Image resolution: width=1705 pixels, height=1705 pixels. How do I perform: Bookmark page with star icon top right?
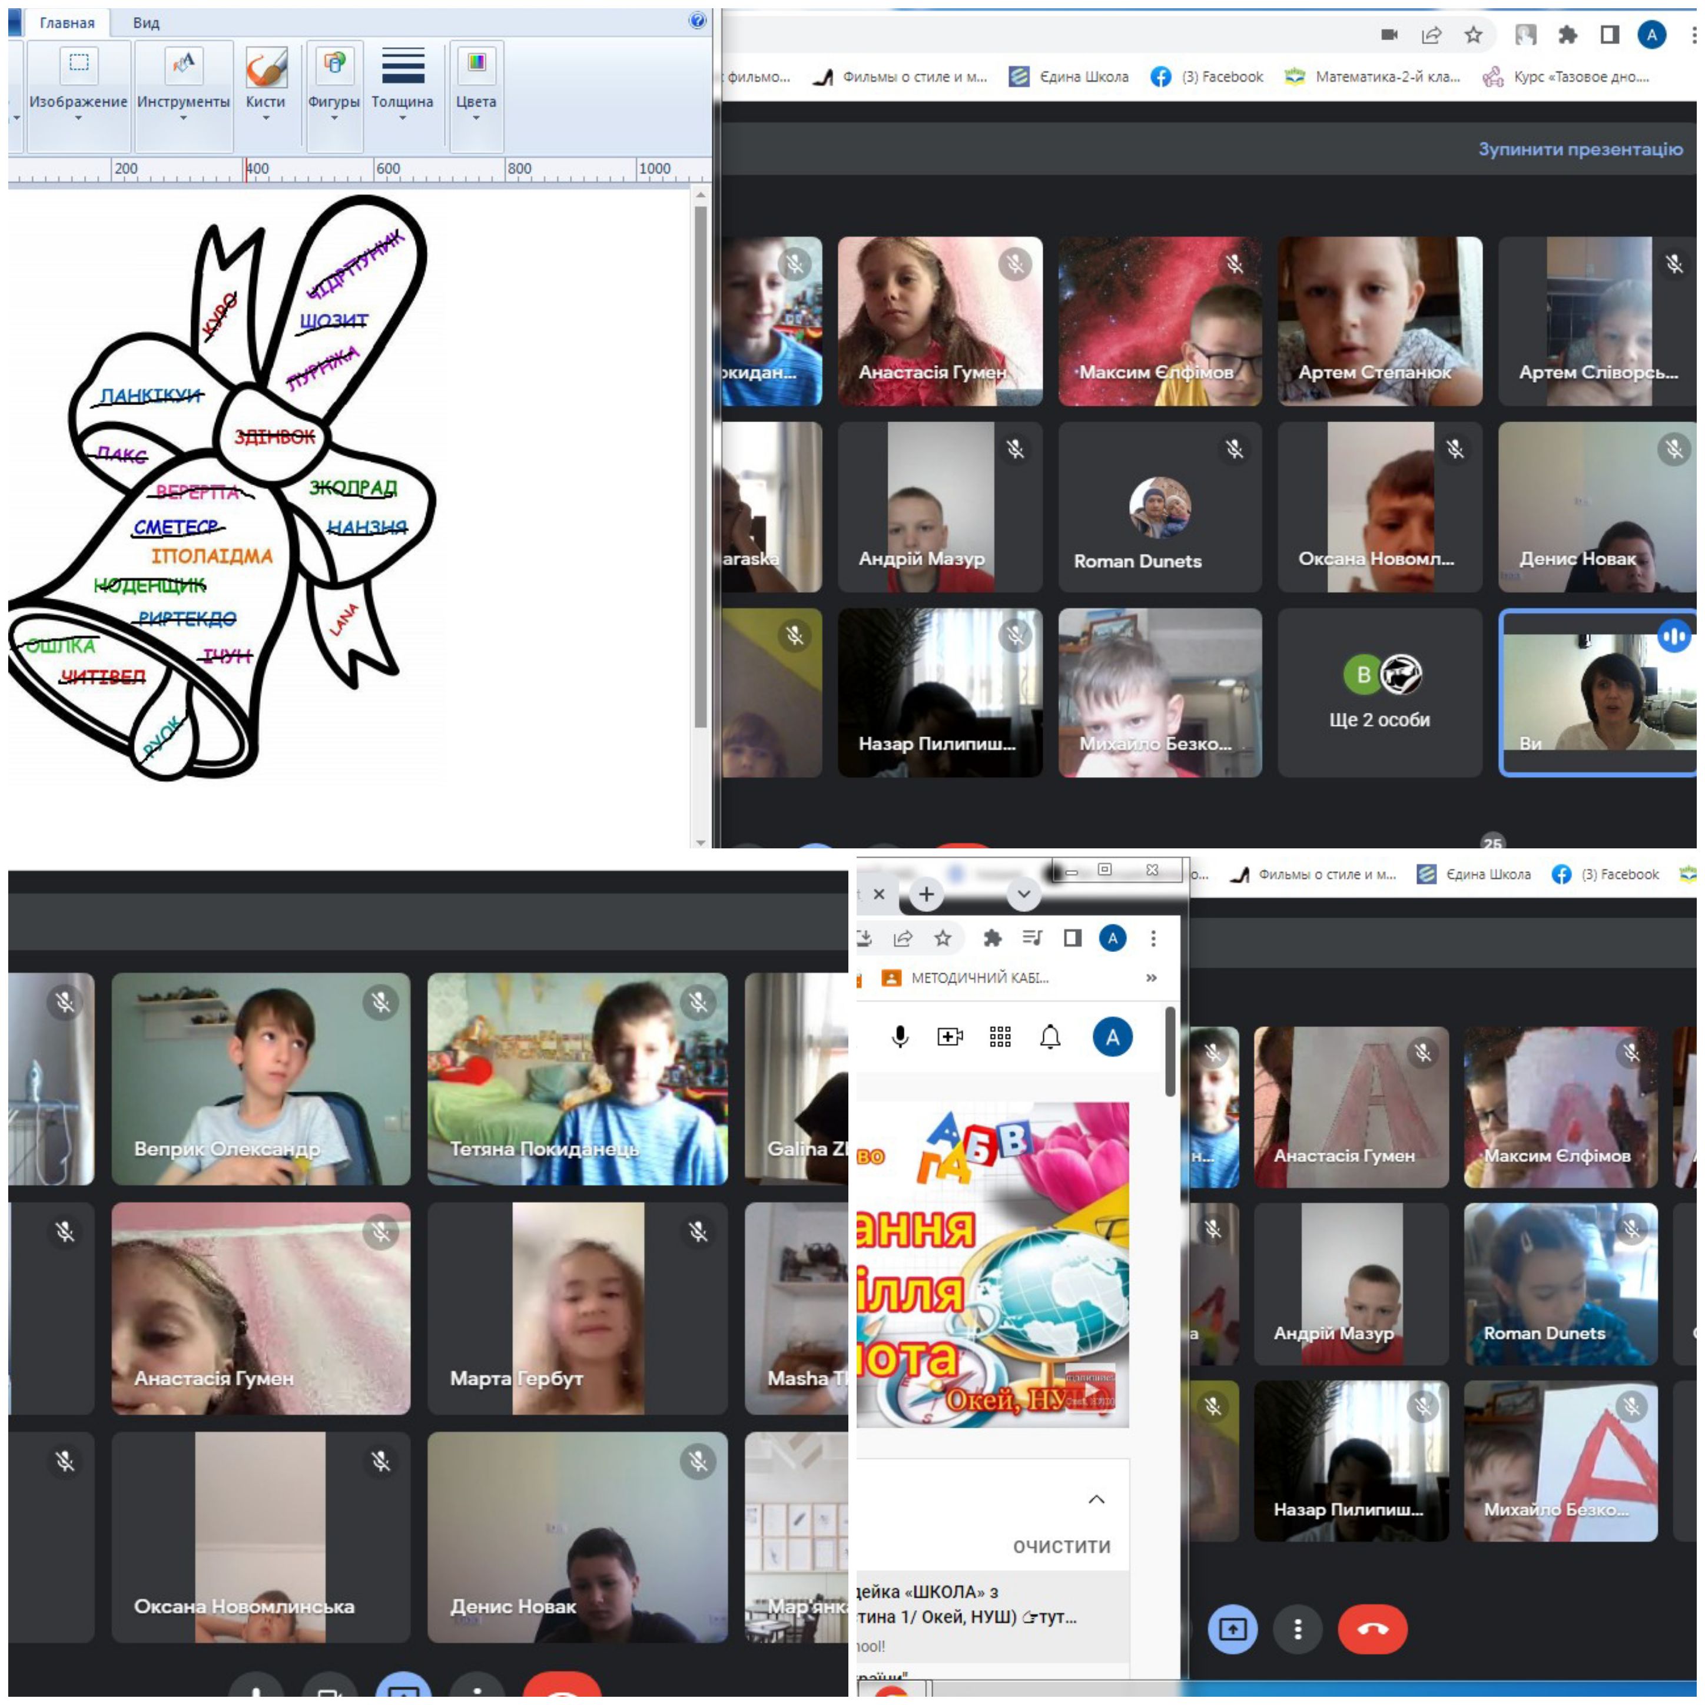click(1473, 34)
